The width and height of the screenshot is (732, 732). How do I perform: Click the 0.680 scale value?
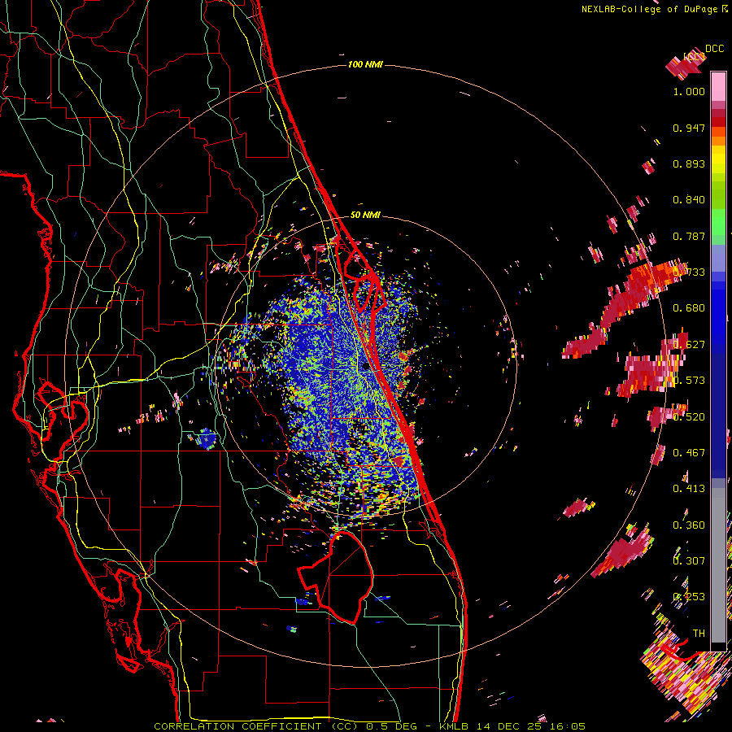coord(689,308)
